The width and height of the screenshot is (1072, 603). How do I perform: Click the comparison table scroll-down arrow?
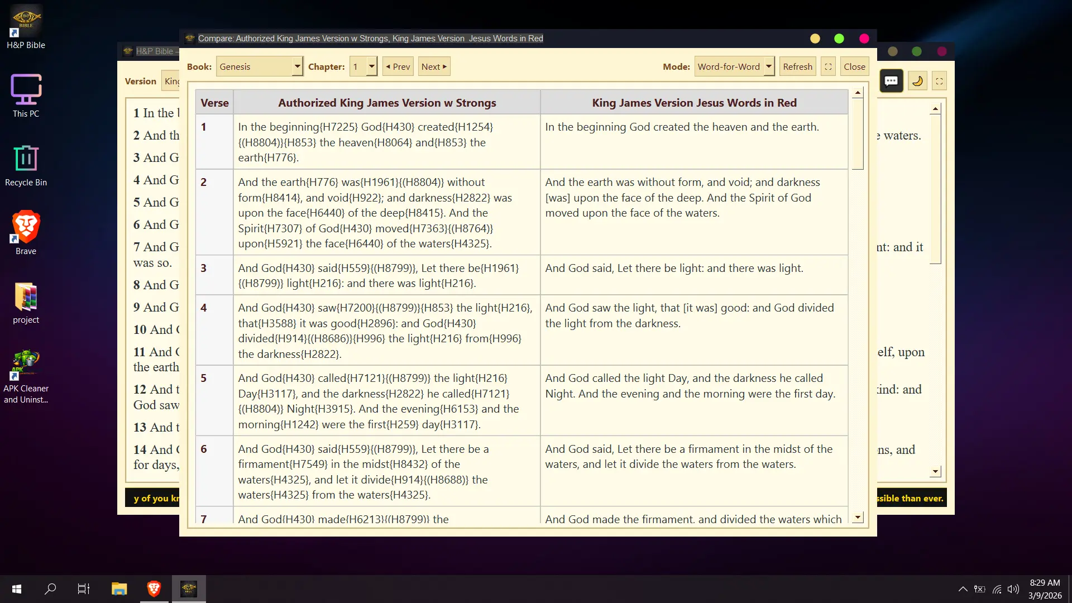click(x=858, y=518)
